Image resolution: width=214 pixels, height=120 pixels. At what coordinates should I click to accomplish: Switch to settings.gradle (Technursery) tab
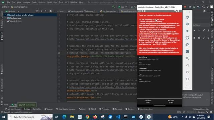[x=82, y=11]
